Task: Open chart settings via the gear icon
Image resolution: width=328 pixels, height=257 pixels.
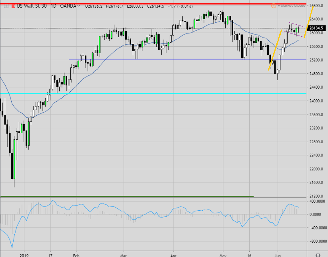Action: point(318,255)
